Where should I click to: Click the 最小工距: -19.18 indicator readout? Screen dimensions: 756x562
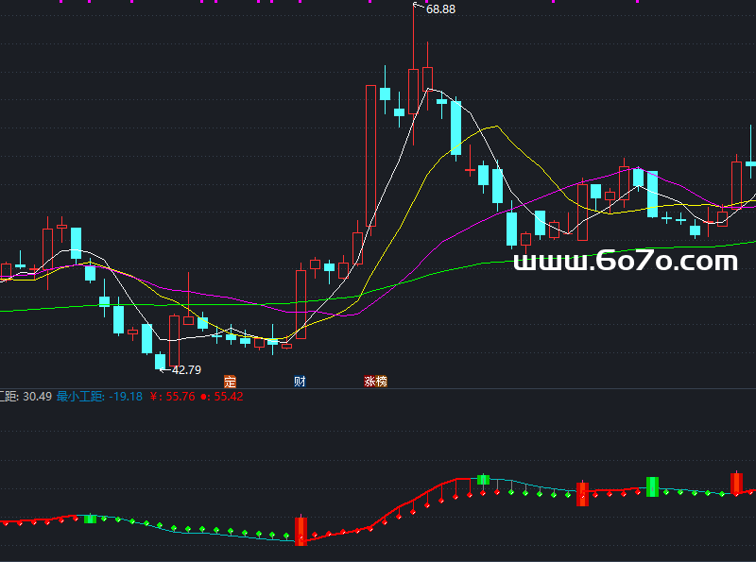click(99, 397)
